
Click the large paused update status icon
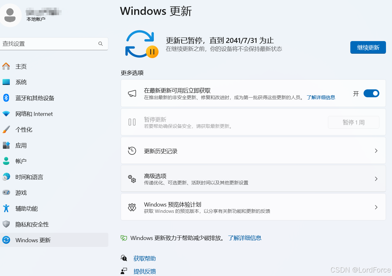142,44
